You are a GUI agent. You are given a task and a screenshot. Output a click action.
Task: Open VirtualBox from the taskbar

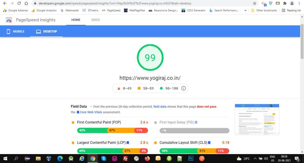(49, 159)
